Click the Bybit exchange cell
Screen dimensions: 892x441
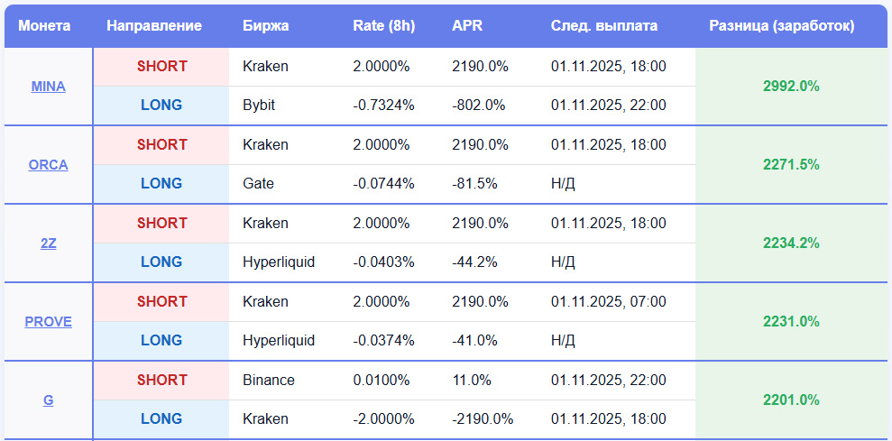(x=259, y=106)
